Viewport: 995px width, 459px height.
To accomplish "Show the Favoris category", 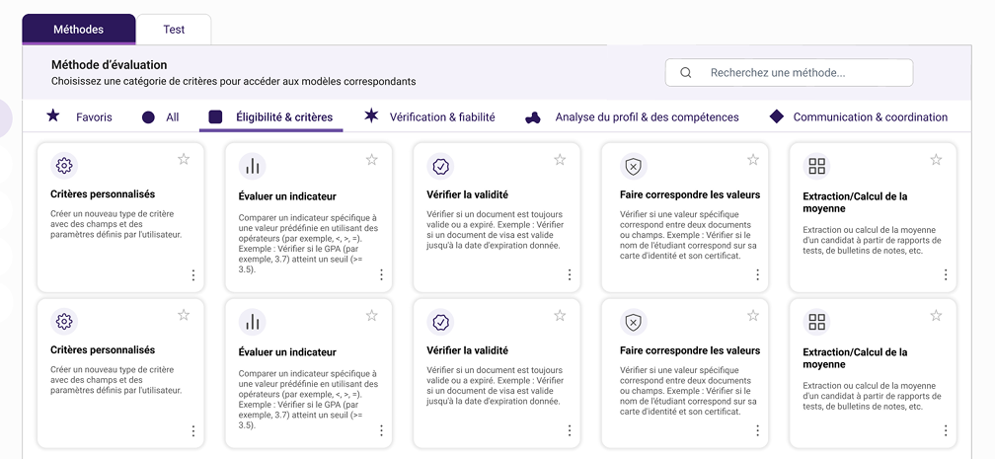I will (x=80, y=117).
